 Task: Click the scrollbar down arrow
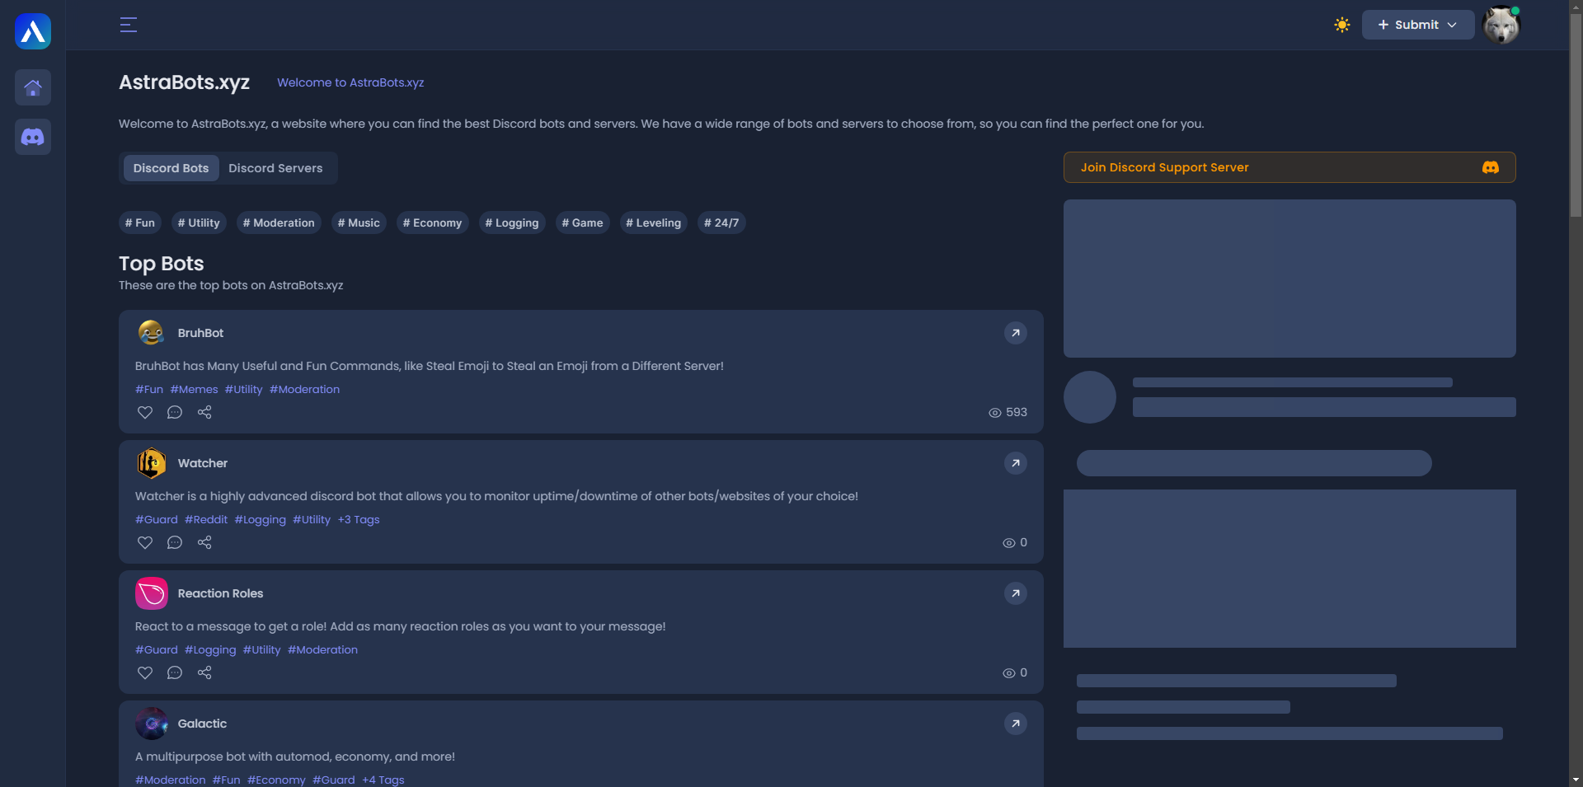[1576, 780]
